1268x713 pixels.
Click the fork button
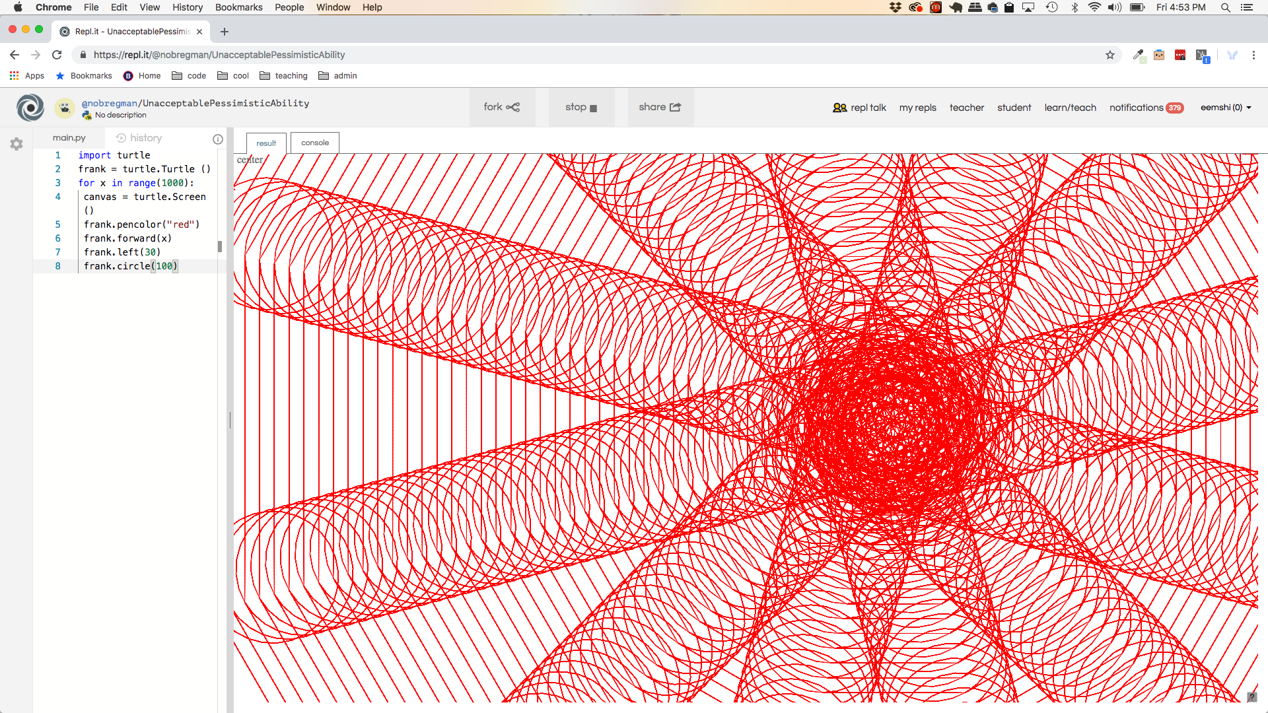click(501, 107)
